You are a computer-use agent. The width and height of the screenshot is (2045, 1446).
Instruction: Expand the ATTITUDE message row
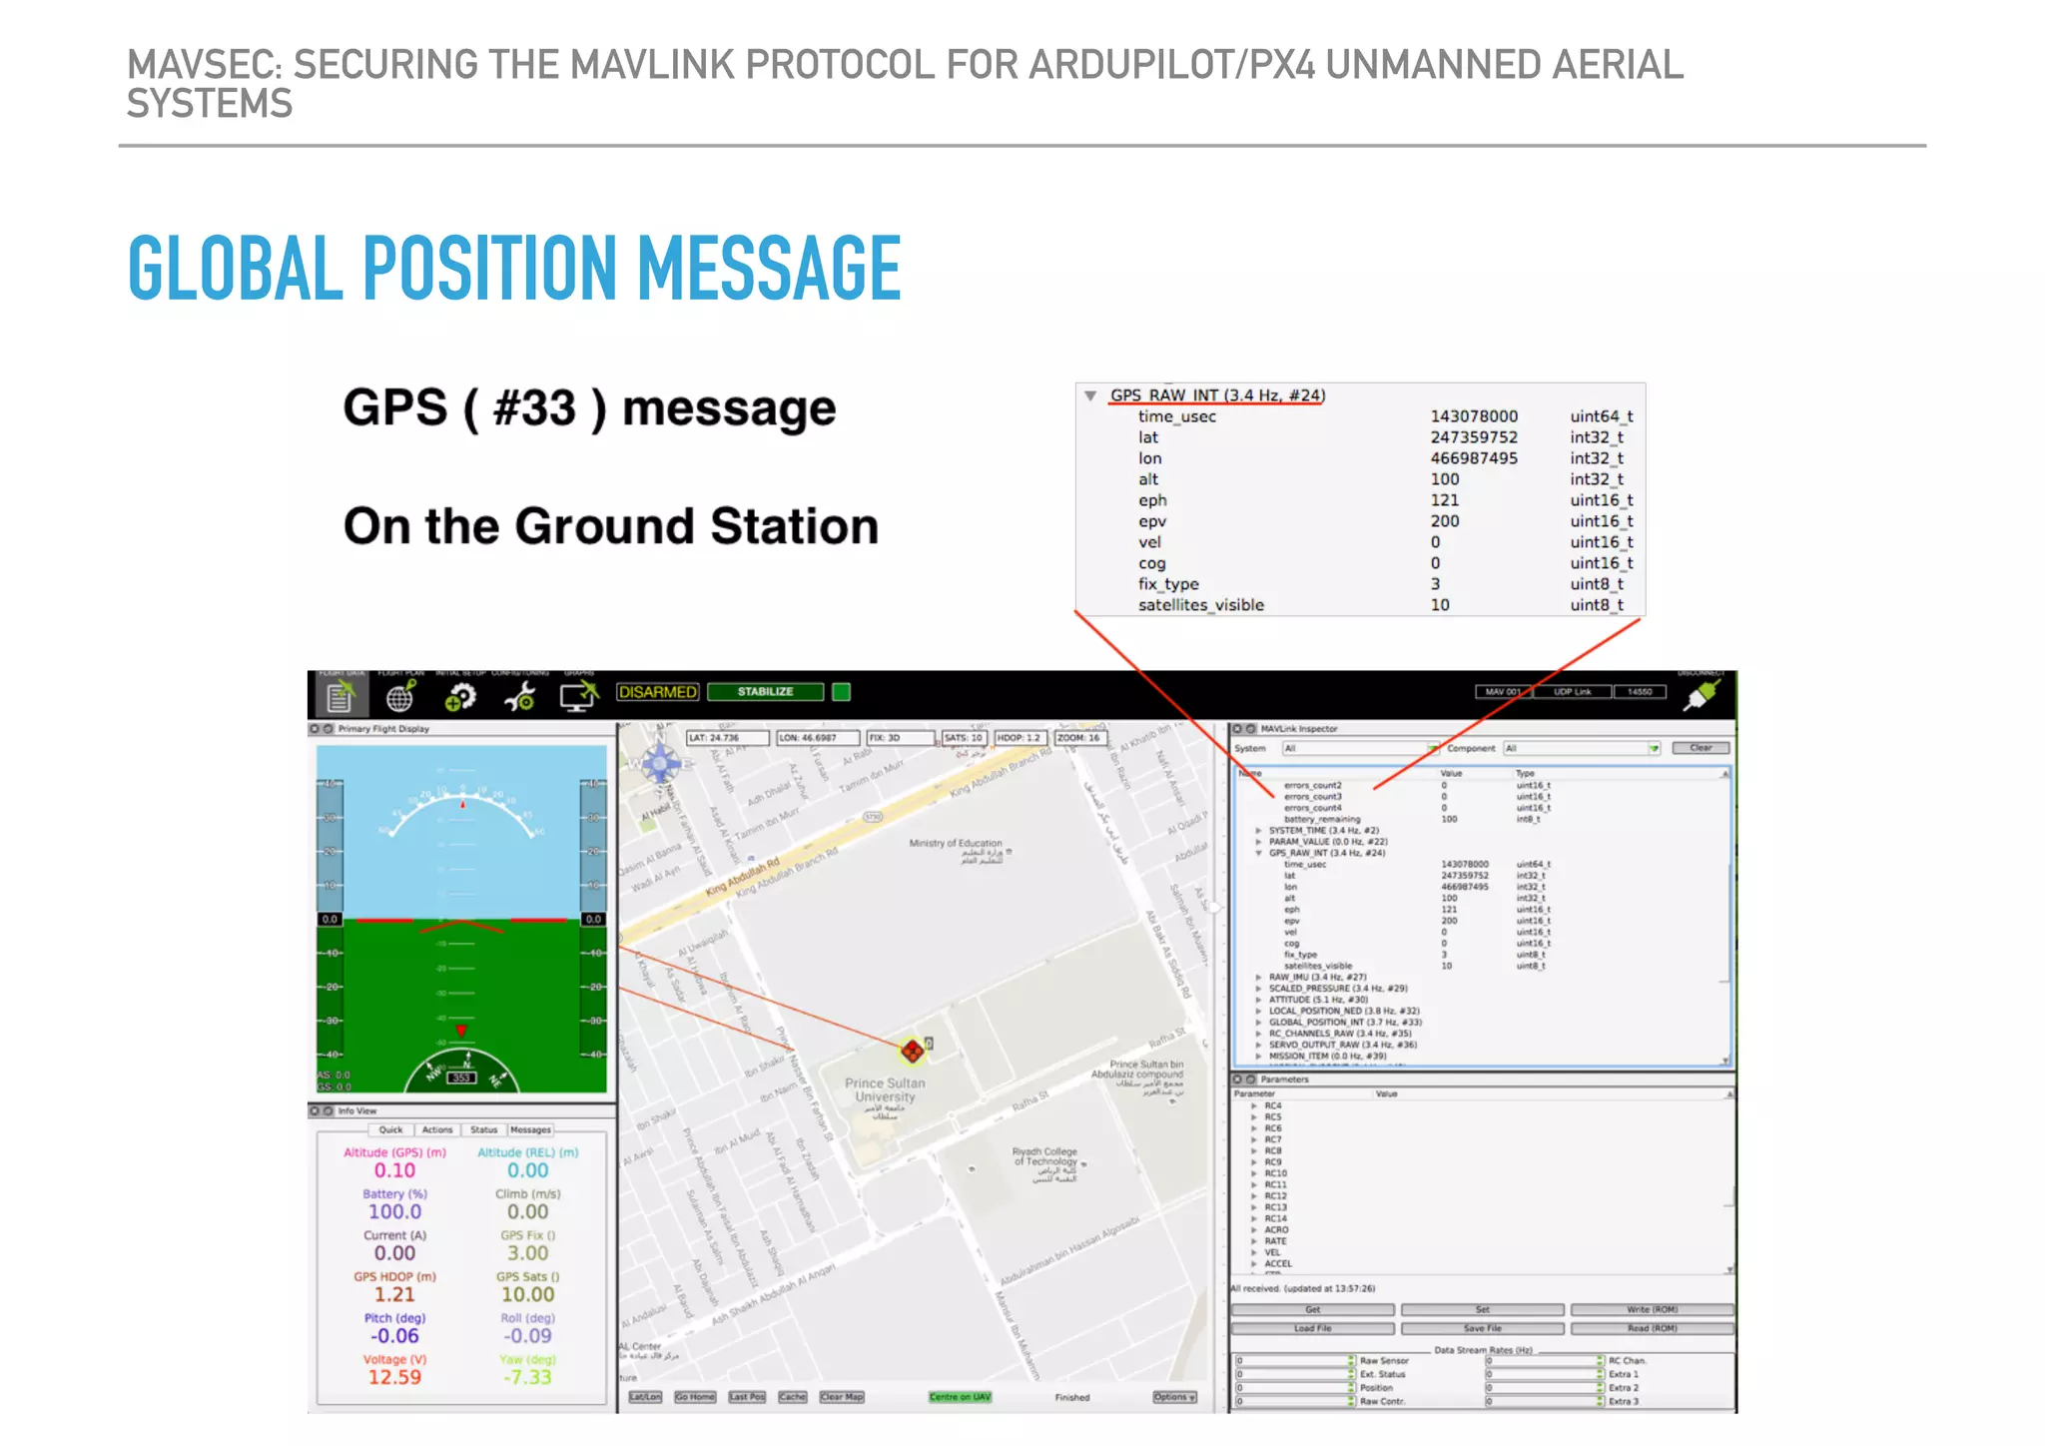(1259, 1000)
